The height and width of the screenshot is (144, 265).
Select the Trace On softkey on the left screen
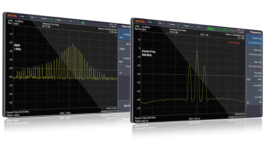[124, 70]
